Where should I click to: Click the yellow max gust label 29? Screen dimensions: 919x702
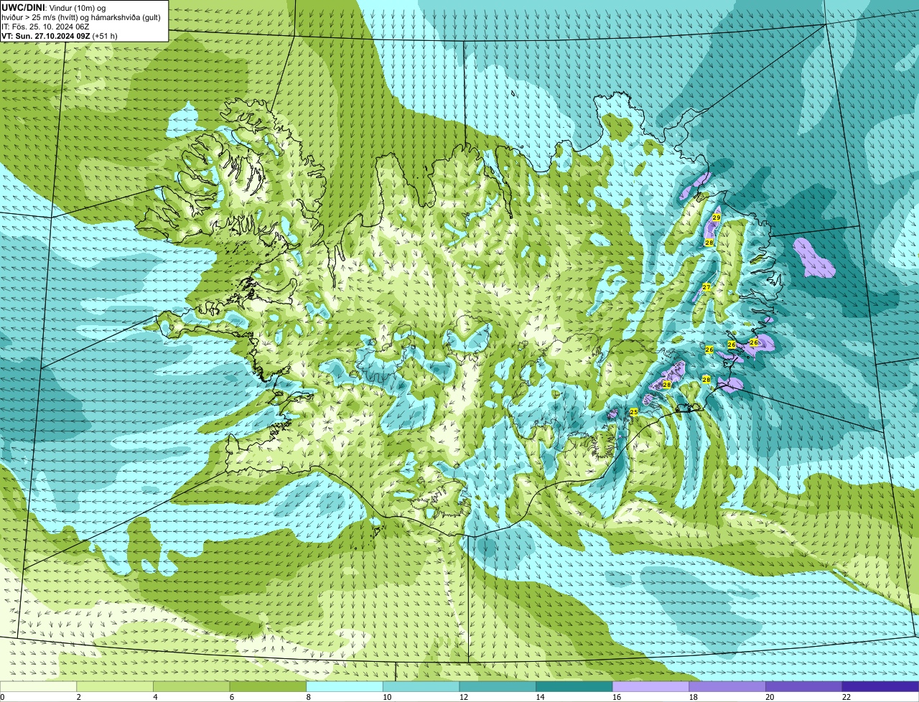tap(717, 217)
